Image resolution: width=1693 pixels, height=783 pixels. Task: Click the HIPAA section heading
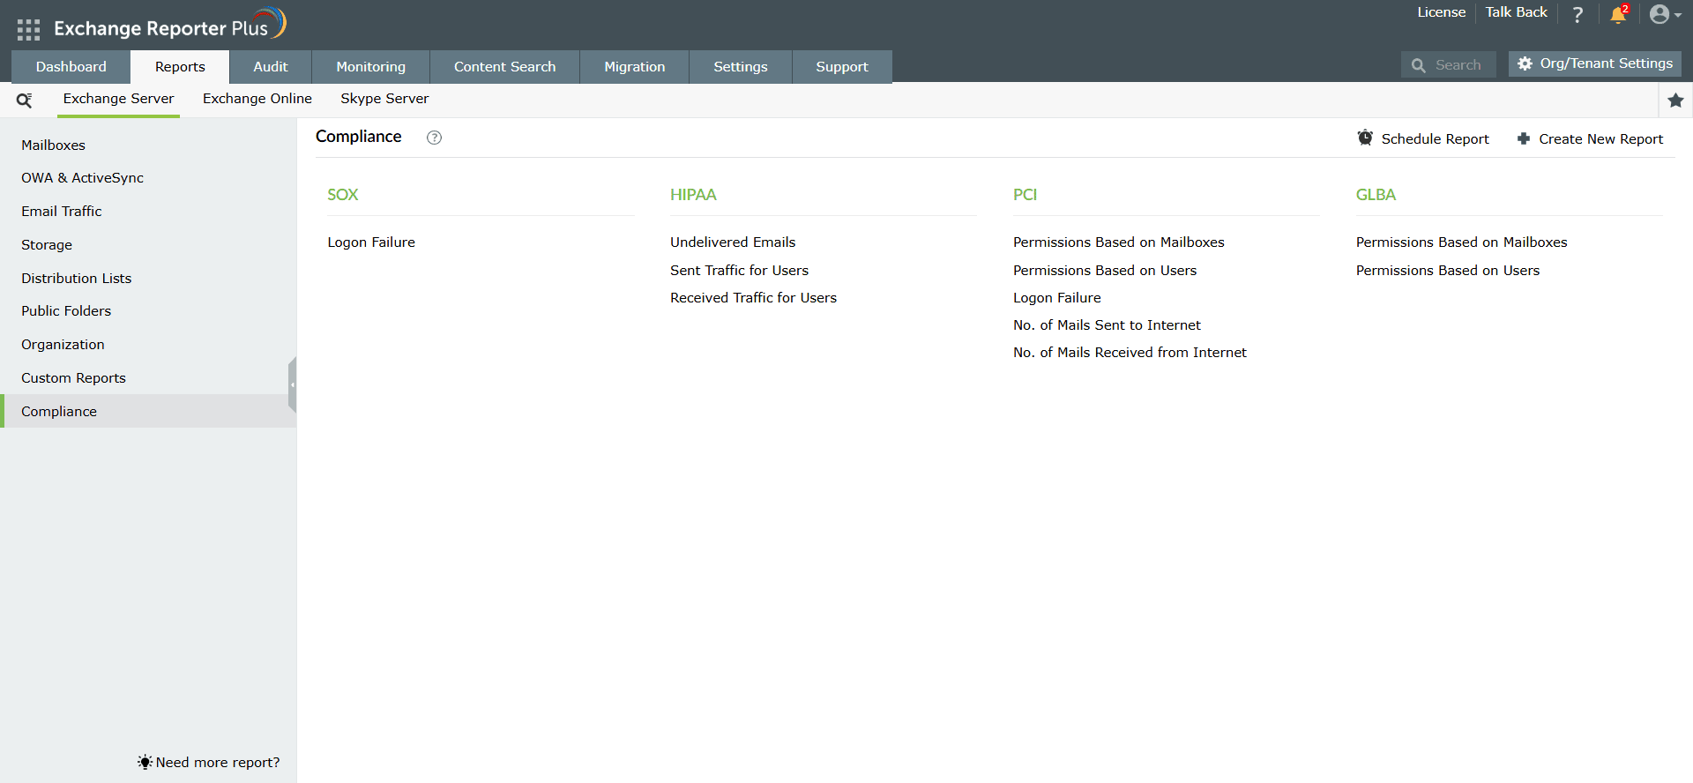[693, 195]
